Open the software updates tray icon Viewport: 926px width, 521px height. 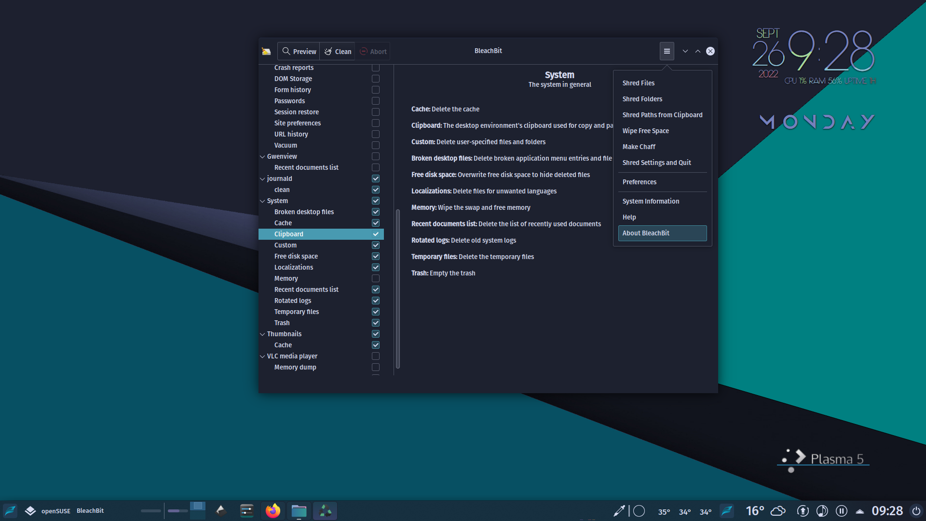tap(803, 511)
